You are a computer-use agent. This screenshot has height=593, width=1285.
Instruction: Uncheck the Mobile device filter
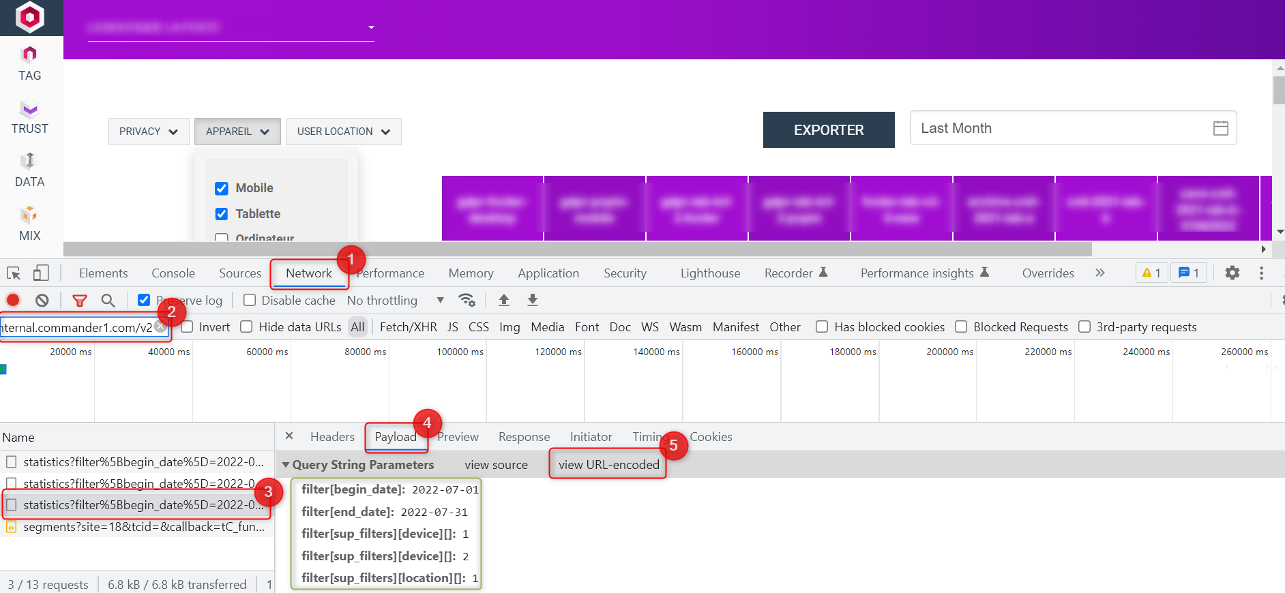222,188
